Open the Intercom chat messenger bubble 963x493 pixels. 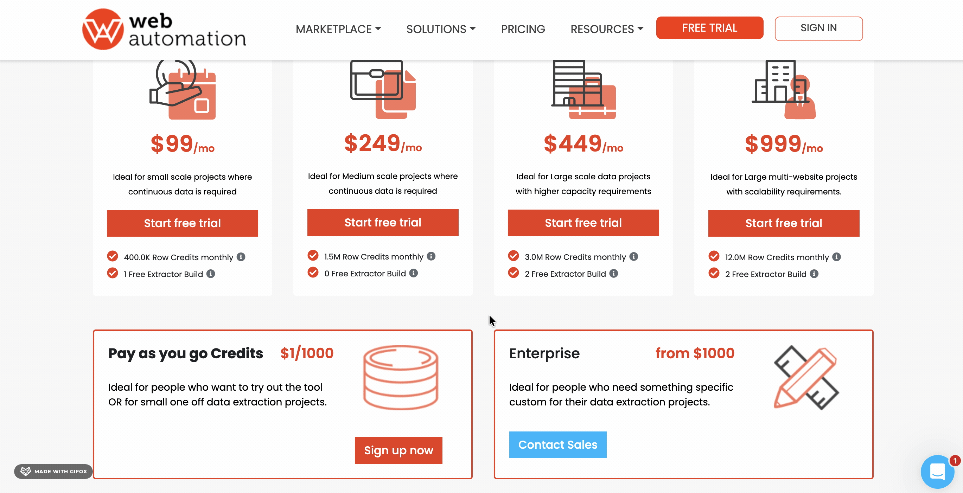(937, 472)
